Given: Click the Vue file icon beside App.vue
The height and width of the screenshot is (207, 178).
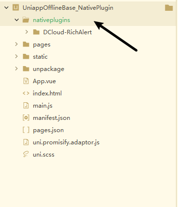Looking at the screenshot, I should 26,81.
